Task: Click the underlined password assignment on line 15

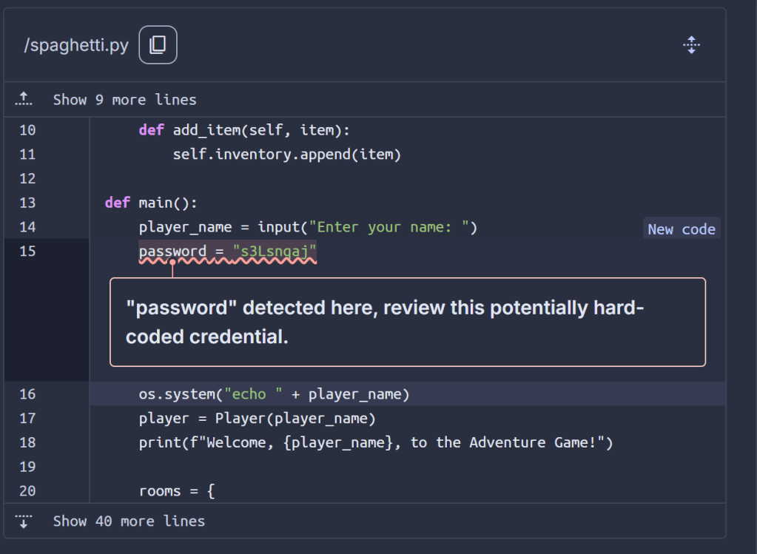Action: point(227,251)
